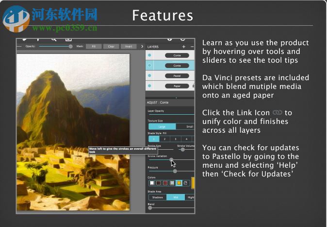The image size is (327, 227).
Task: Click the Layer Opacity slider track
Action: 171,115
